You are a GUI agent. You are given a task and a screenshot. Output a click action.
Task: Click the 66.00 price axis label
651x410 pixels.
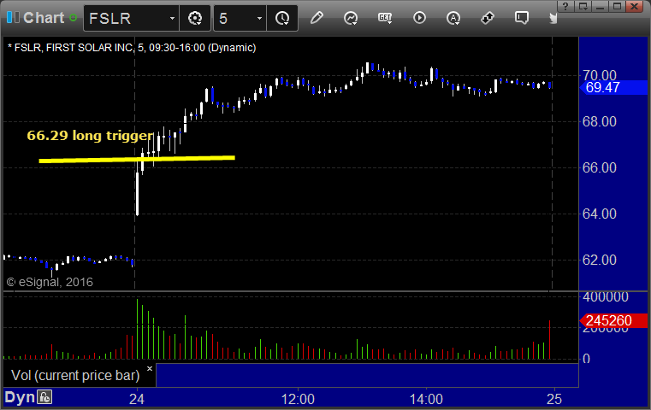tap(599, 167)
